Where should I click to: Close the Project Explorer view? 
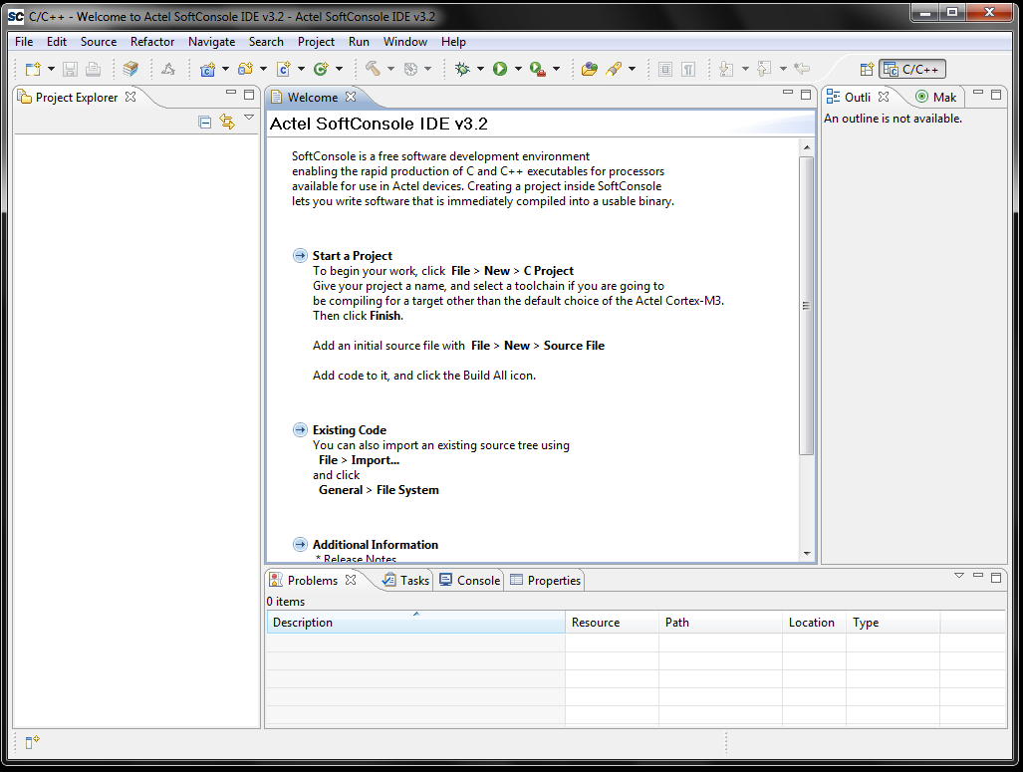point(130,97)
